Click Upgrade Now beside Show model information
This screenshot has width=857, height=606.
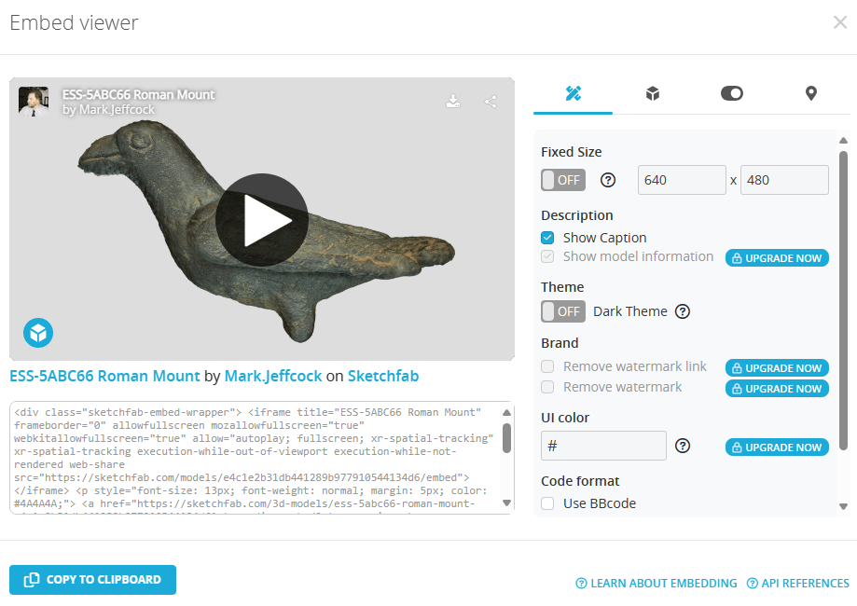(777, 258)
